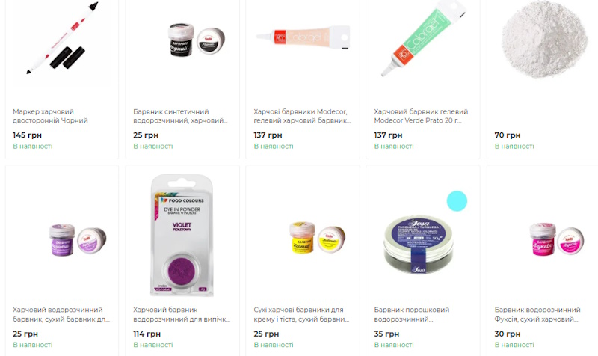Open 'Маркер харчовий двосторонній Чорний' product link
The height and width of the screenshot is (356, 598).
(50, 116)
